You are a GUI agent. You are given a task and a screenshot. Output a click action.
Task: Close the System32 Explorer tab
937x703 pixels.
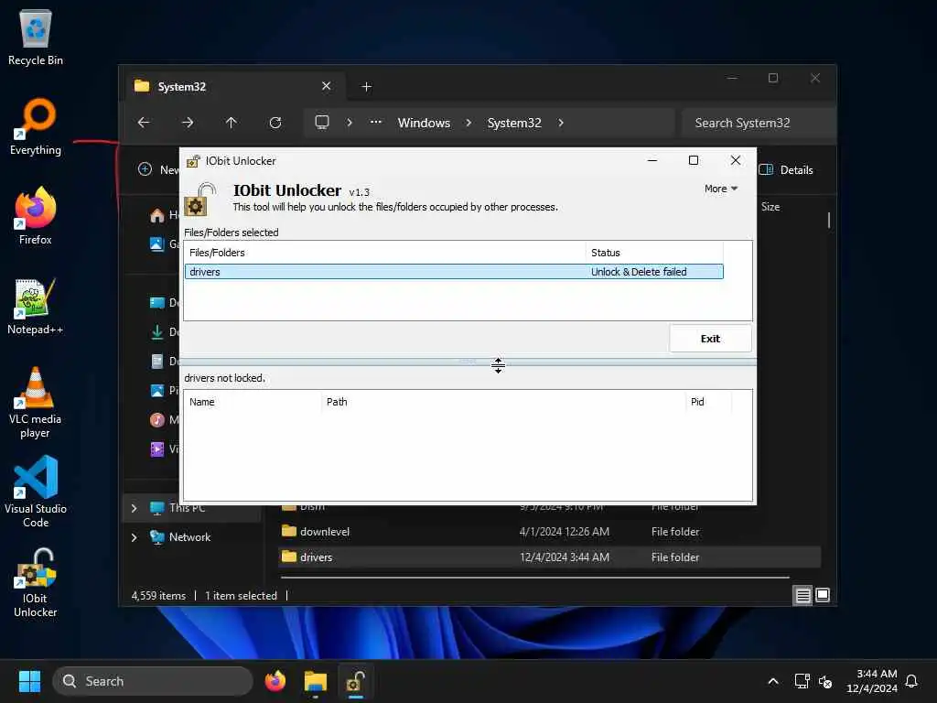click(327, 86)
